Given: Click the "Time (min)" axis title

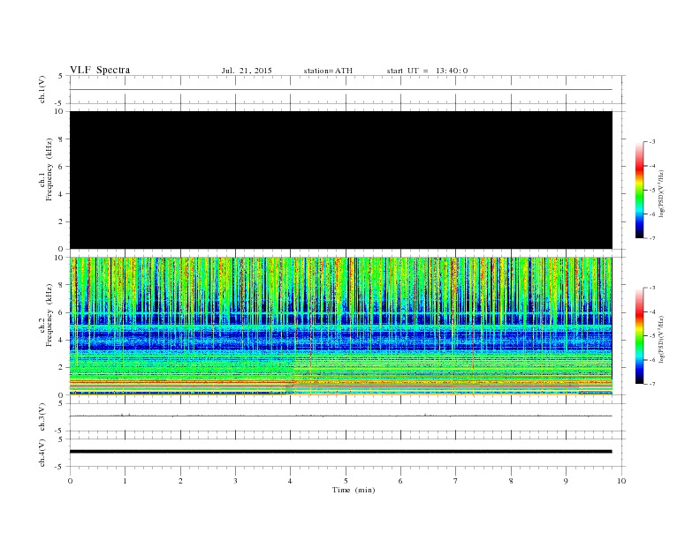Looking at the screenshot, I should coord(354,490).
